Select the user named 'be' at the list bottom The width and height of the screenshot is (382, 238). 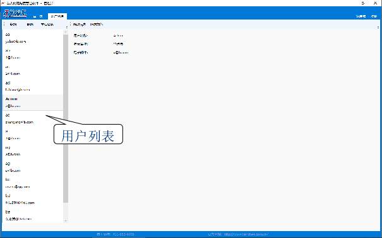pyautogui.click(x=33, y=215)
